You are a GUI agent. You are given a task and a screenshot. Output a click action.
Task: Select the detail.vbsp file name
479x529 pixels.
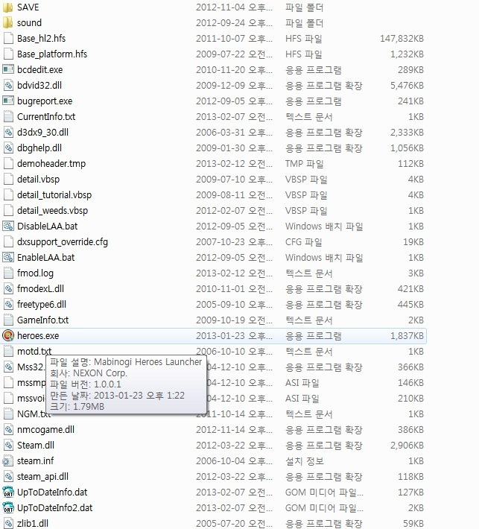pyautogui.click(x=39, y=179)
